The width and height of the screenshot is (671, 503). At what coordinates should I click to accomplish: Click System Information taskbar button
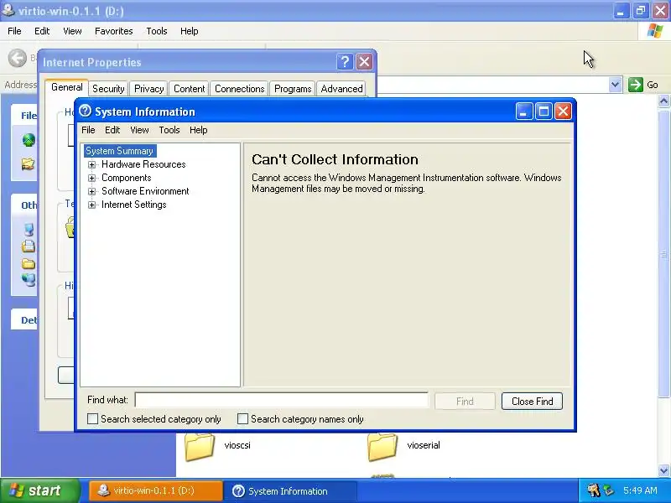tap(291, 490)
